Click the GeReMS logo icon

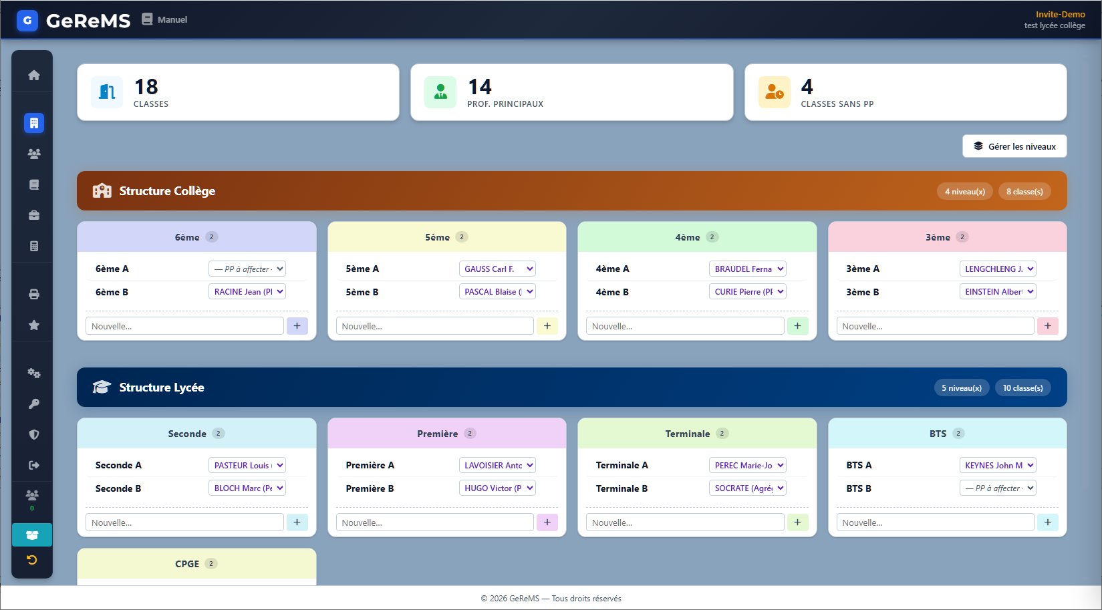tap(27, 21)
